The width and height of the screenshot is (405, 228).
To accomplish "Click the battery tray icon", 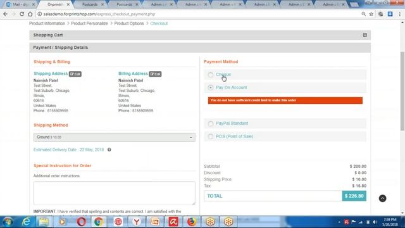I will [368, 222].
